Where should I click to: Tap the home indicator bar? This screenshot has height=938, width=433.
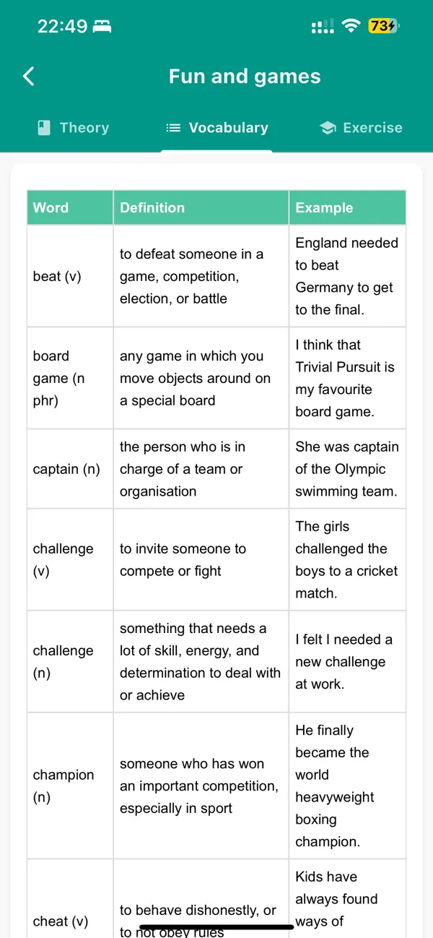tap(216, 926)
